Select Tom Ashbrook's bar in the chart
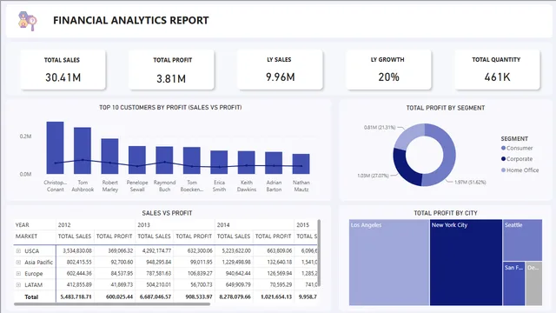Image resolution: width=556 pixels, height=313 pixels. click(x=83, y=150)
